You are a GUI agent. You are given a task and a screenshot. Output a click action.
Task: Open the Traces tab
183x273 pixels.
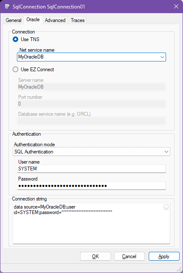pos(78,20)
